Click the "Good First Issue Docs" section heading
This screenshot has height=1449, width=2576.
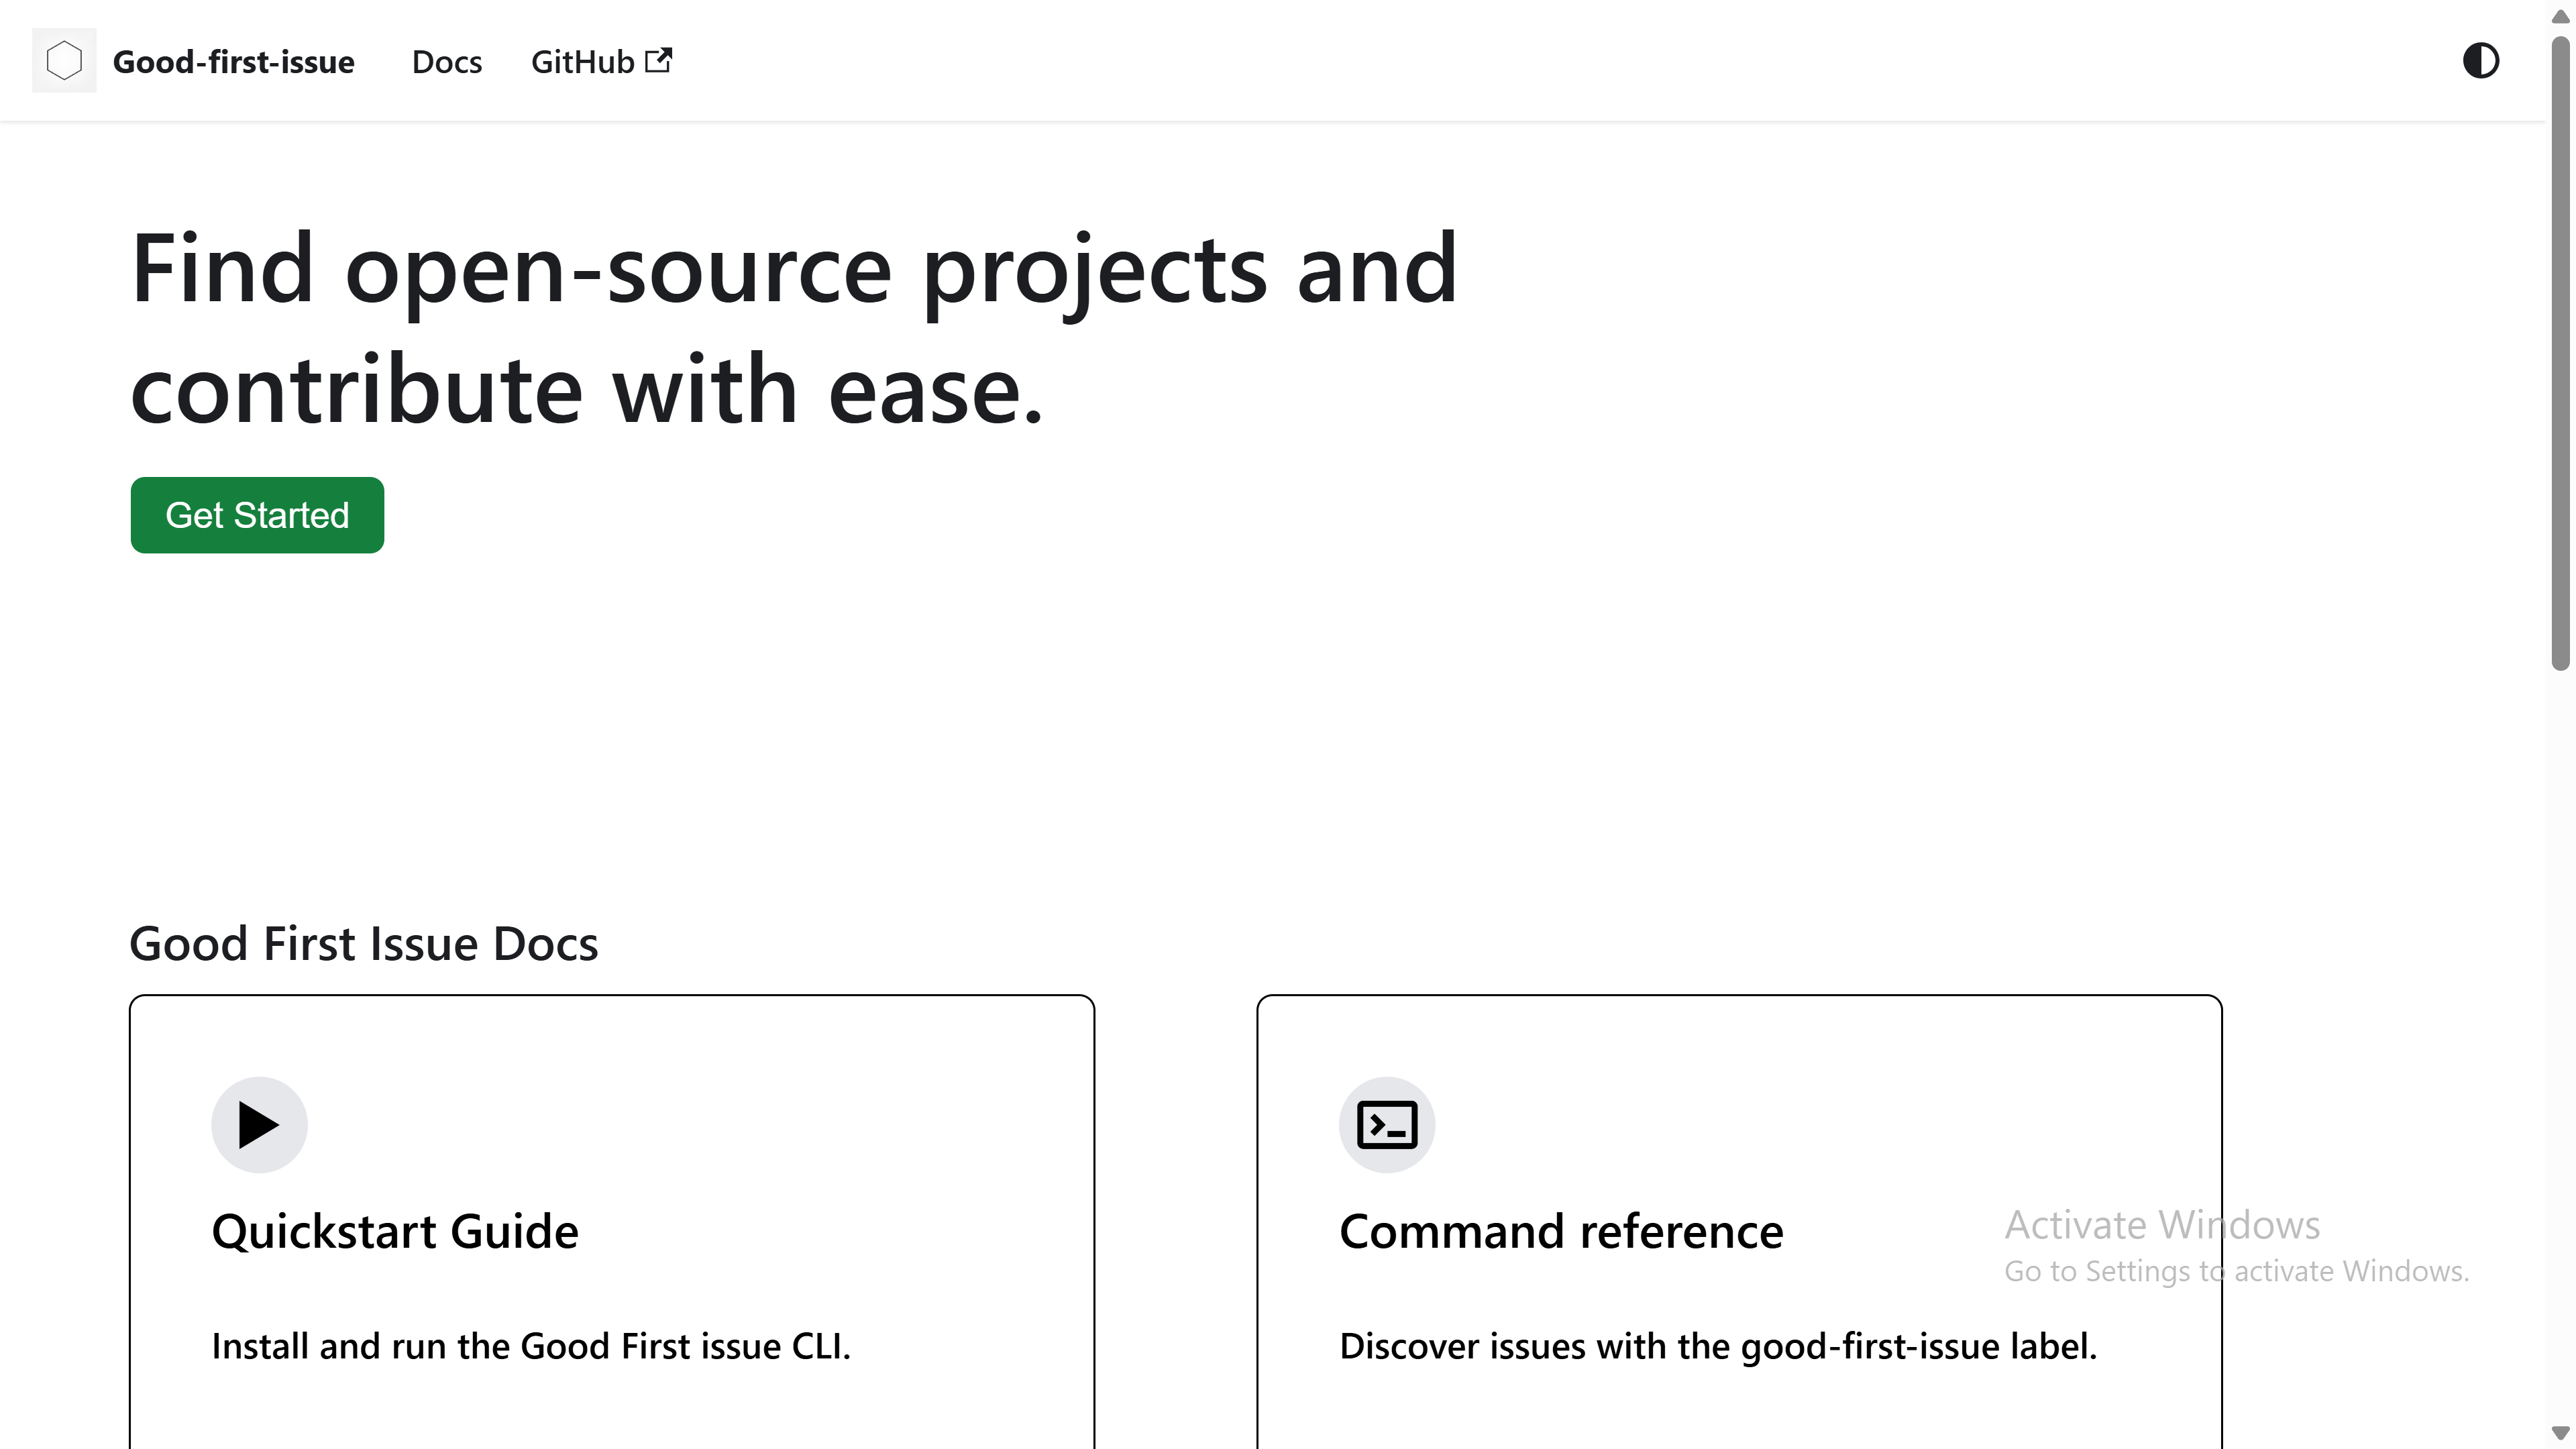coord(364,944)
